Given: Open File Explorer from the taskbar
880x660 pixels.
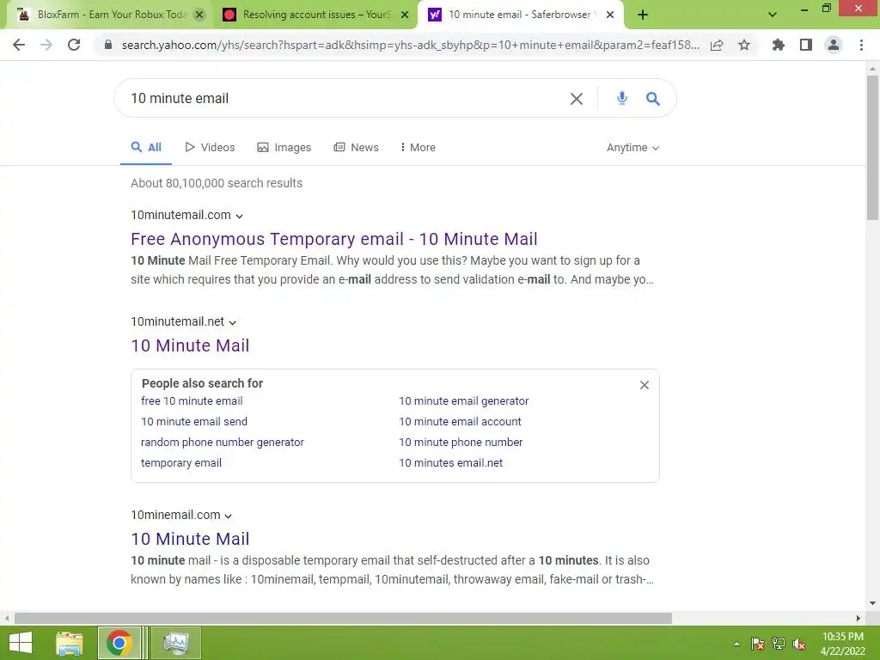Looking at the screenshot, I should point(69,643).
